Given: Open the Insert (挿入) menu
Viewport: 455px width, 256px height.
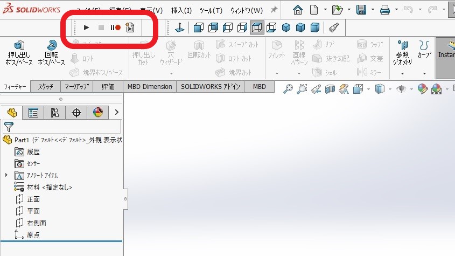Looking at the screenshot, I should click(x=180, y=10).
